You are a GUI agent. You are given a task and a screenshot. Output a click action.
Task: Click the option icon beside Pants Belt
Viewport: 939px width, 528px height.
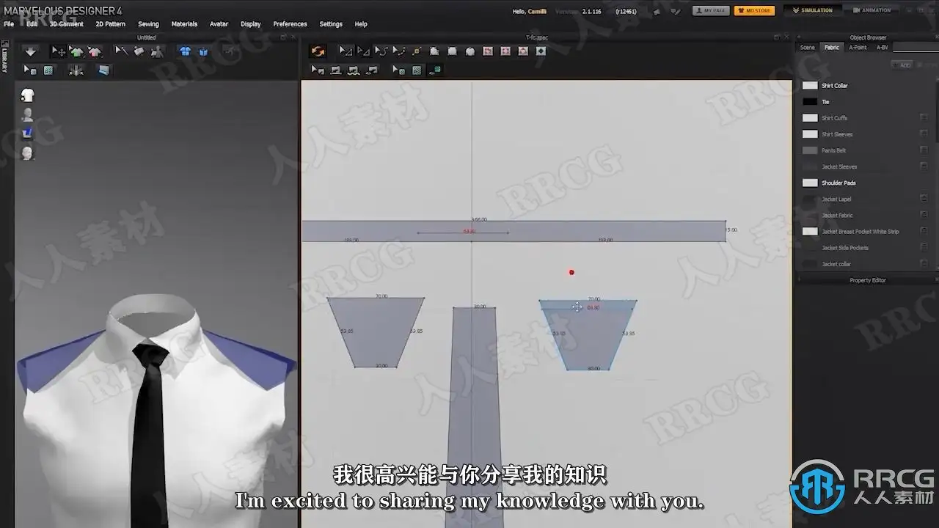[x=924, y=150]
